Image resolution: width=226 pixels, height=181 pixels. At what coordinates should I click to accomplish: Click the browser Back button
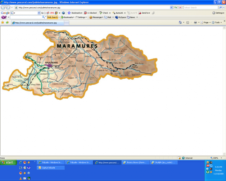coord(4,7)
